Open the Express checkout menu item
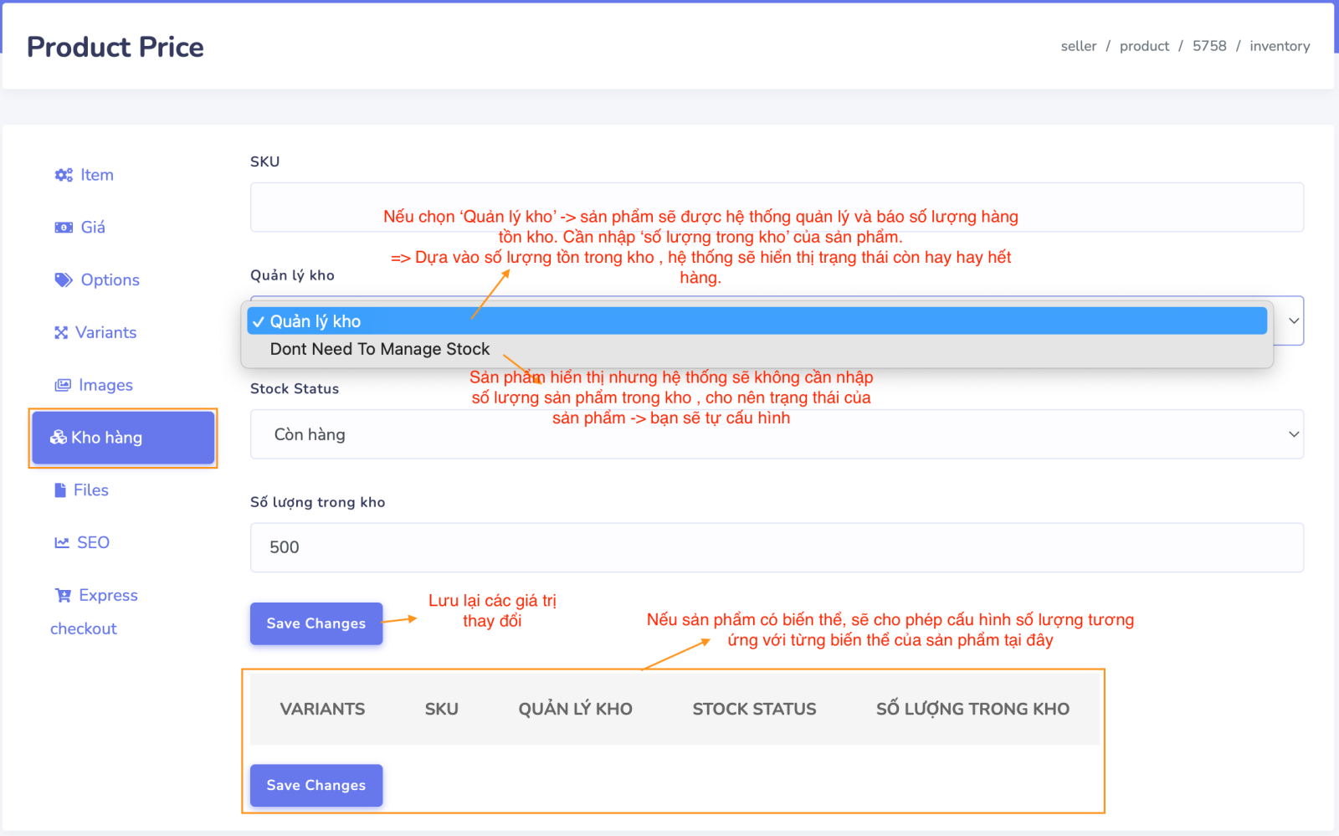 click(107, 596)
